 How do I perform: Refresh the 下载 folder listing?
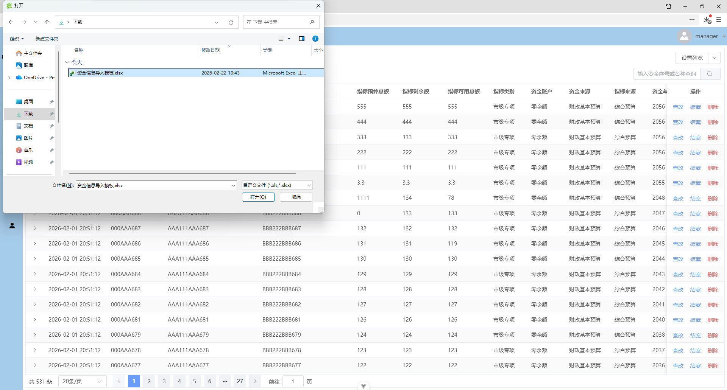click(x=231, y=22)
